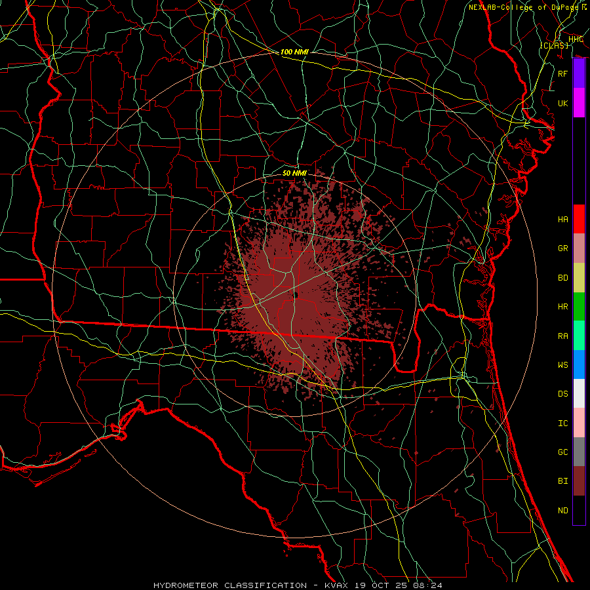The width and height of the screenshot is (590, 590).
Task: Click the 50 NMI range ring label
Action: 294,173
